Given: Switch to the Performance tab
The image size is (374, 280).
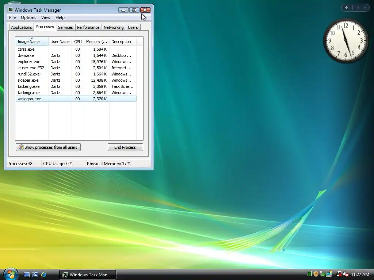Looking at the screenshot, I should [88, 27].
